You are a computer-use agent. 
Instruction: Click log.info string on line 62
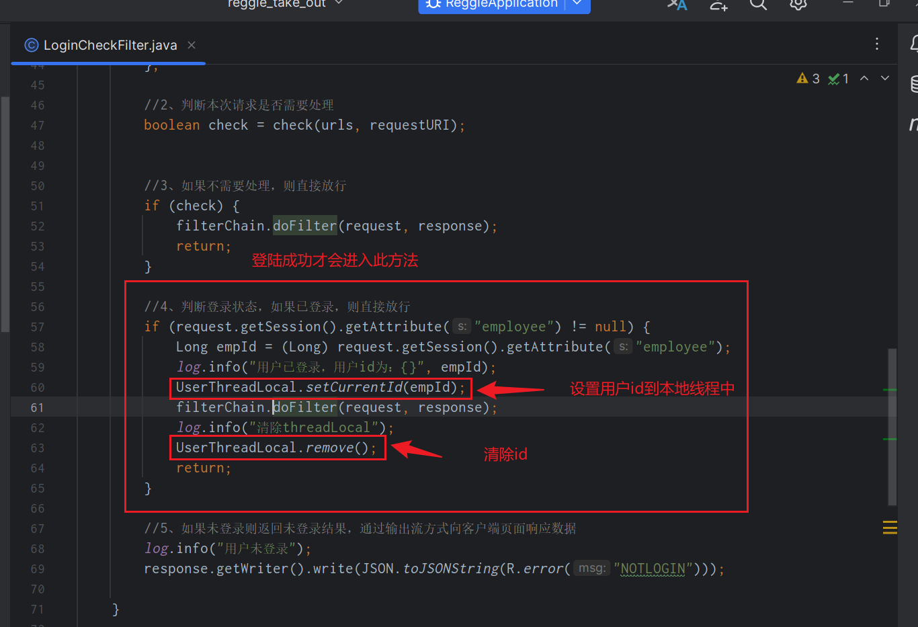point(315,427)
